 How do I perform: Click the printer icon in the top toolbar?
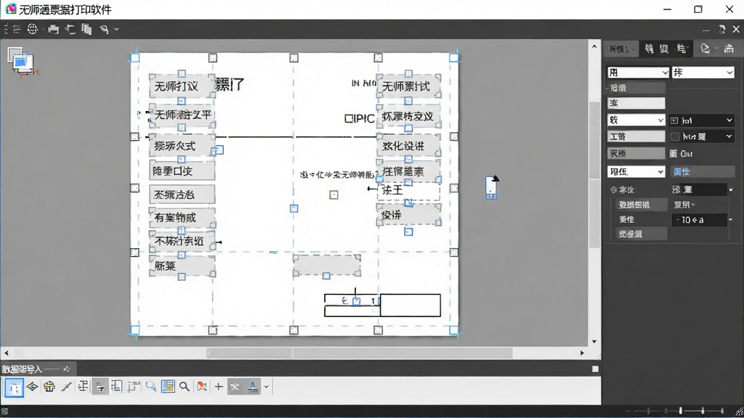point(53,29)
